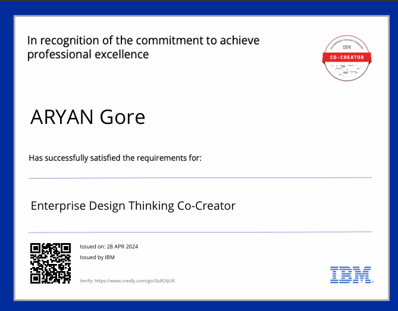This screenshot has height=311, width=398.
Task: Click the blue IBM logo
Action: pyautogui.click(x=352, y=275)
